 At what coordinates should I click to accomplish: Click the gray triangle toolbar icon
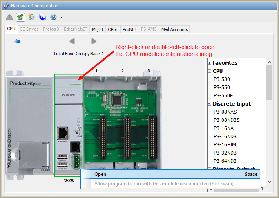coord(9,17)
